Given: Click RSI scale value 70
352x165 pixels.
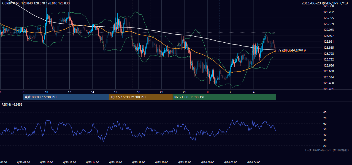Looking at the screenshot, I should 325,118.
